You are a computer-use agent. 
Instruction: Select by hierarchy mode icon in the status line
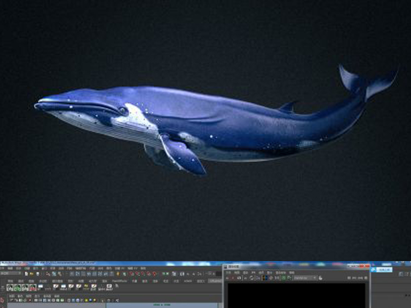(x=48, y=274)
